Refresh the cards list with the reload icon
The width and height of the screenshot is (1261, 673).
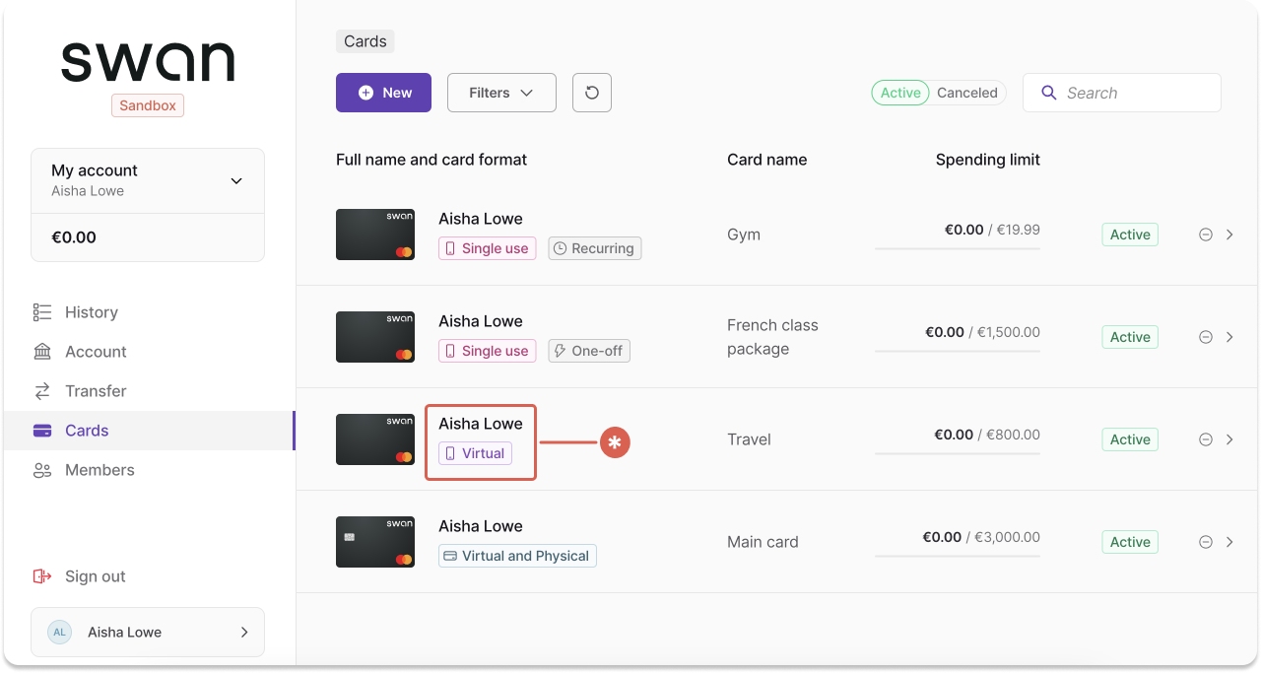591,92
